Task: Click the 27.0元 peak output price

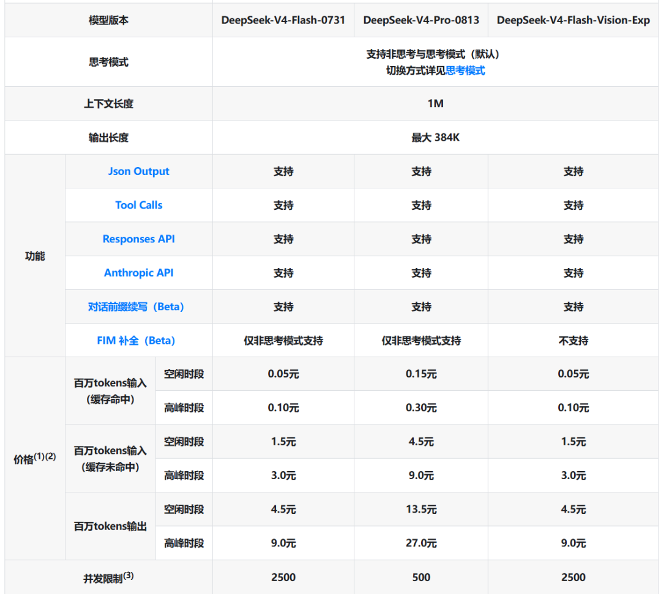Action: pyautogui.click(x=421, y=543)
